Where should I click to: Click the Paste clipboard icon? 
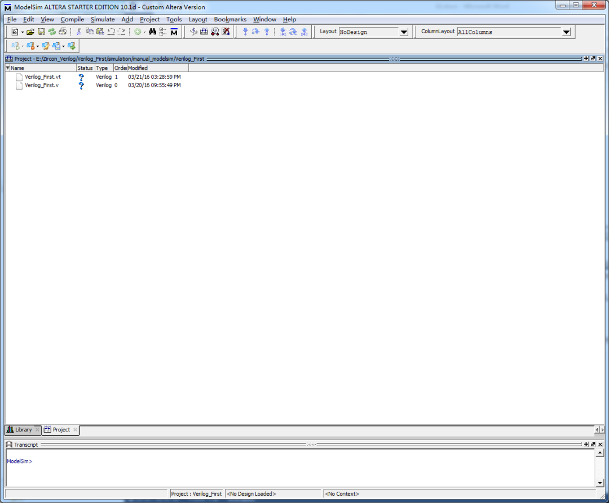pyautogui.click(x=100, y=32)
